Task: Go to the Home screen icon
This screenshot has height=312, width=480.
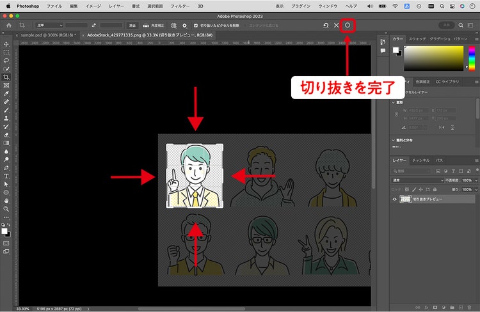Action: [9, 26]
